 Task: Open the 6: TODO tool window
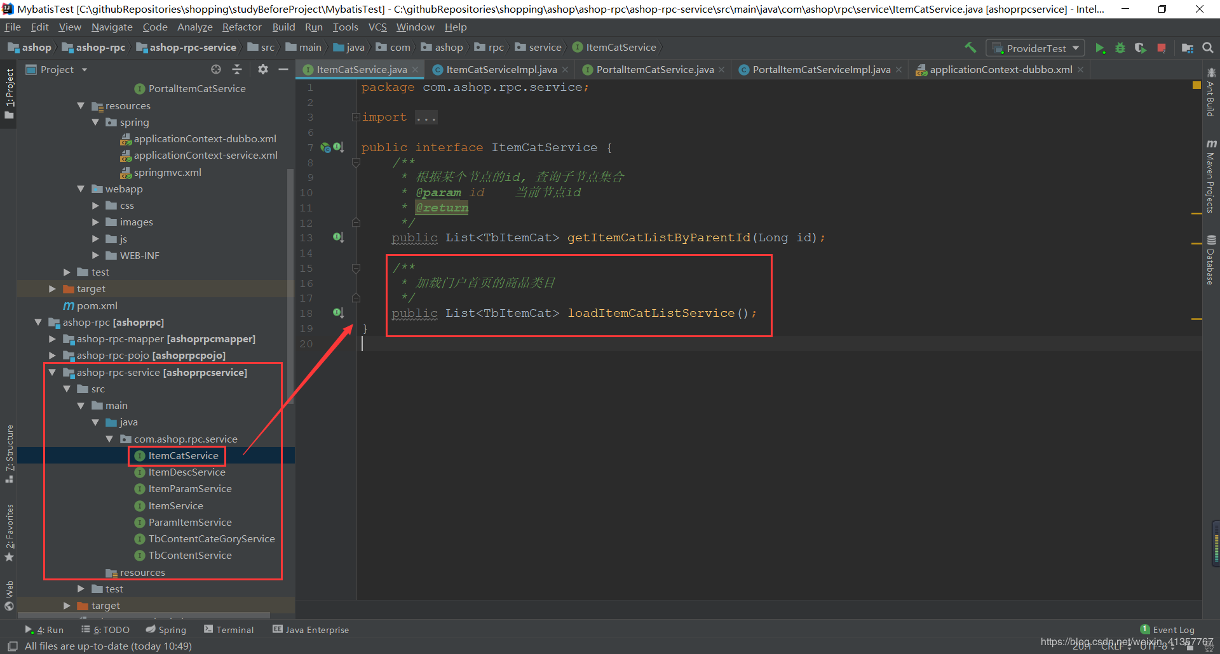pos(105,630)
